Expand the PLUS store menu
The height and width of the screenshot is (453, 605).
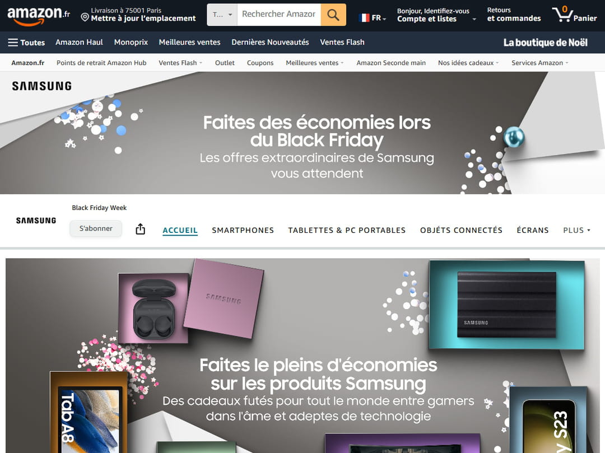576,230
